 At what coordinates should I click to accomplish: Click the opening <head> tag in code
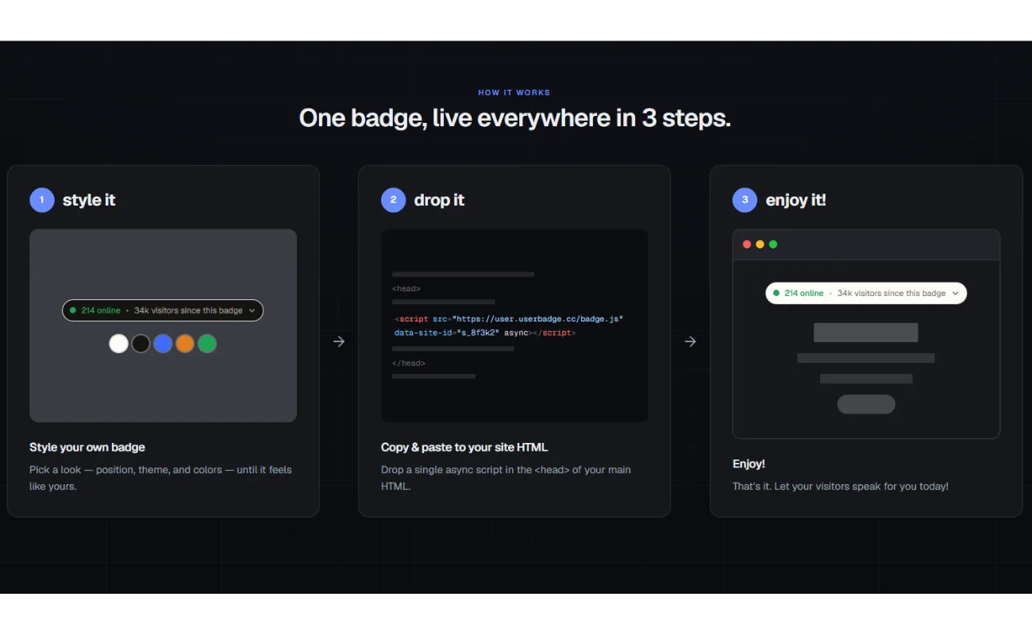coord(406,289)
